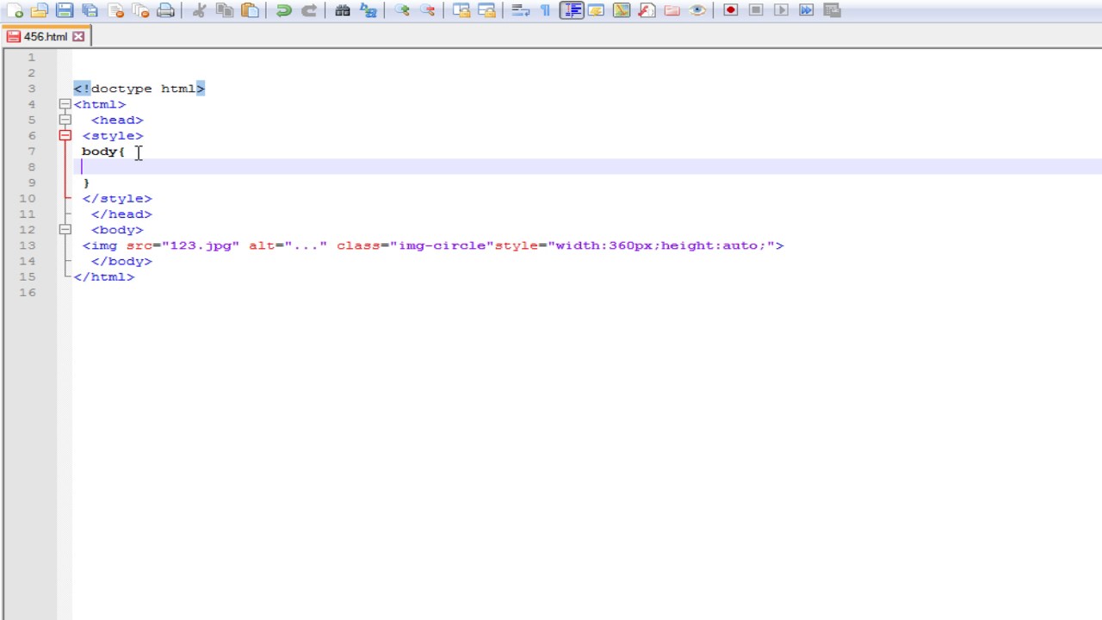This screenshot has width=1102, height=620.
Task: Save the current file
Action: (65, 10)
